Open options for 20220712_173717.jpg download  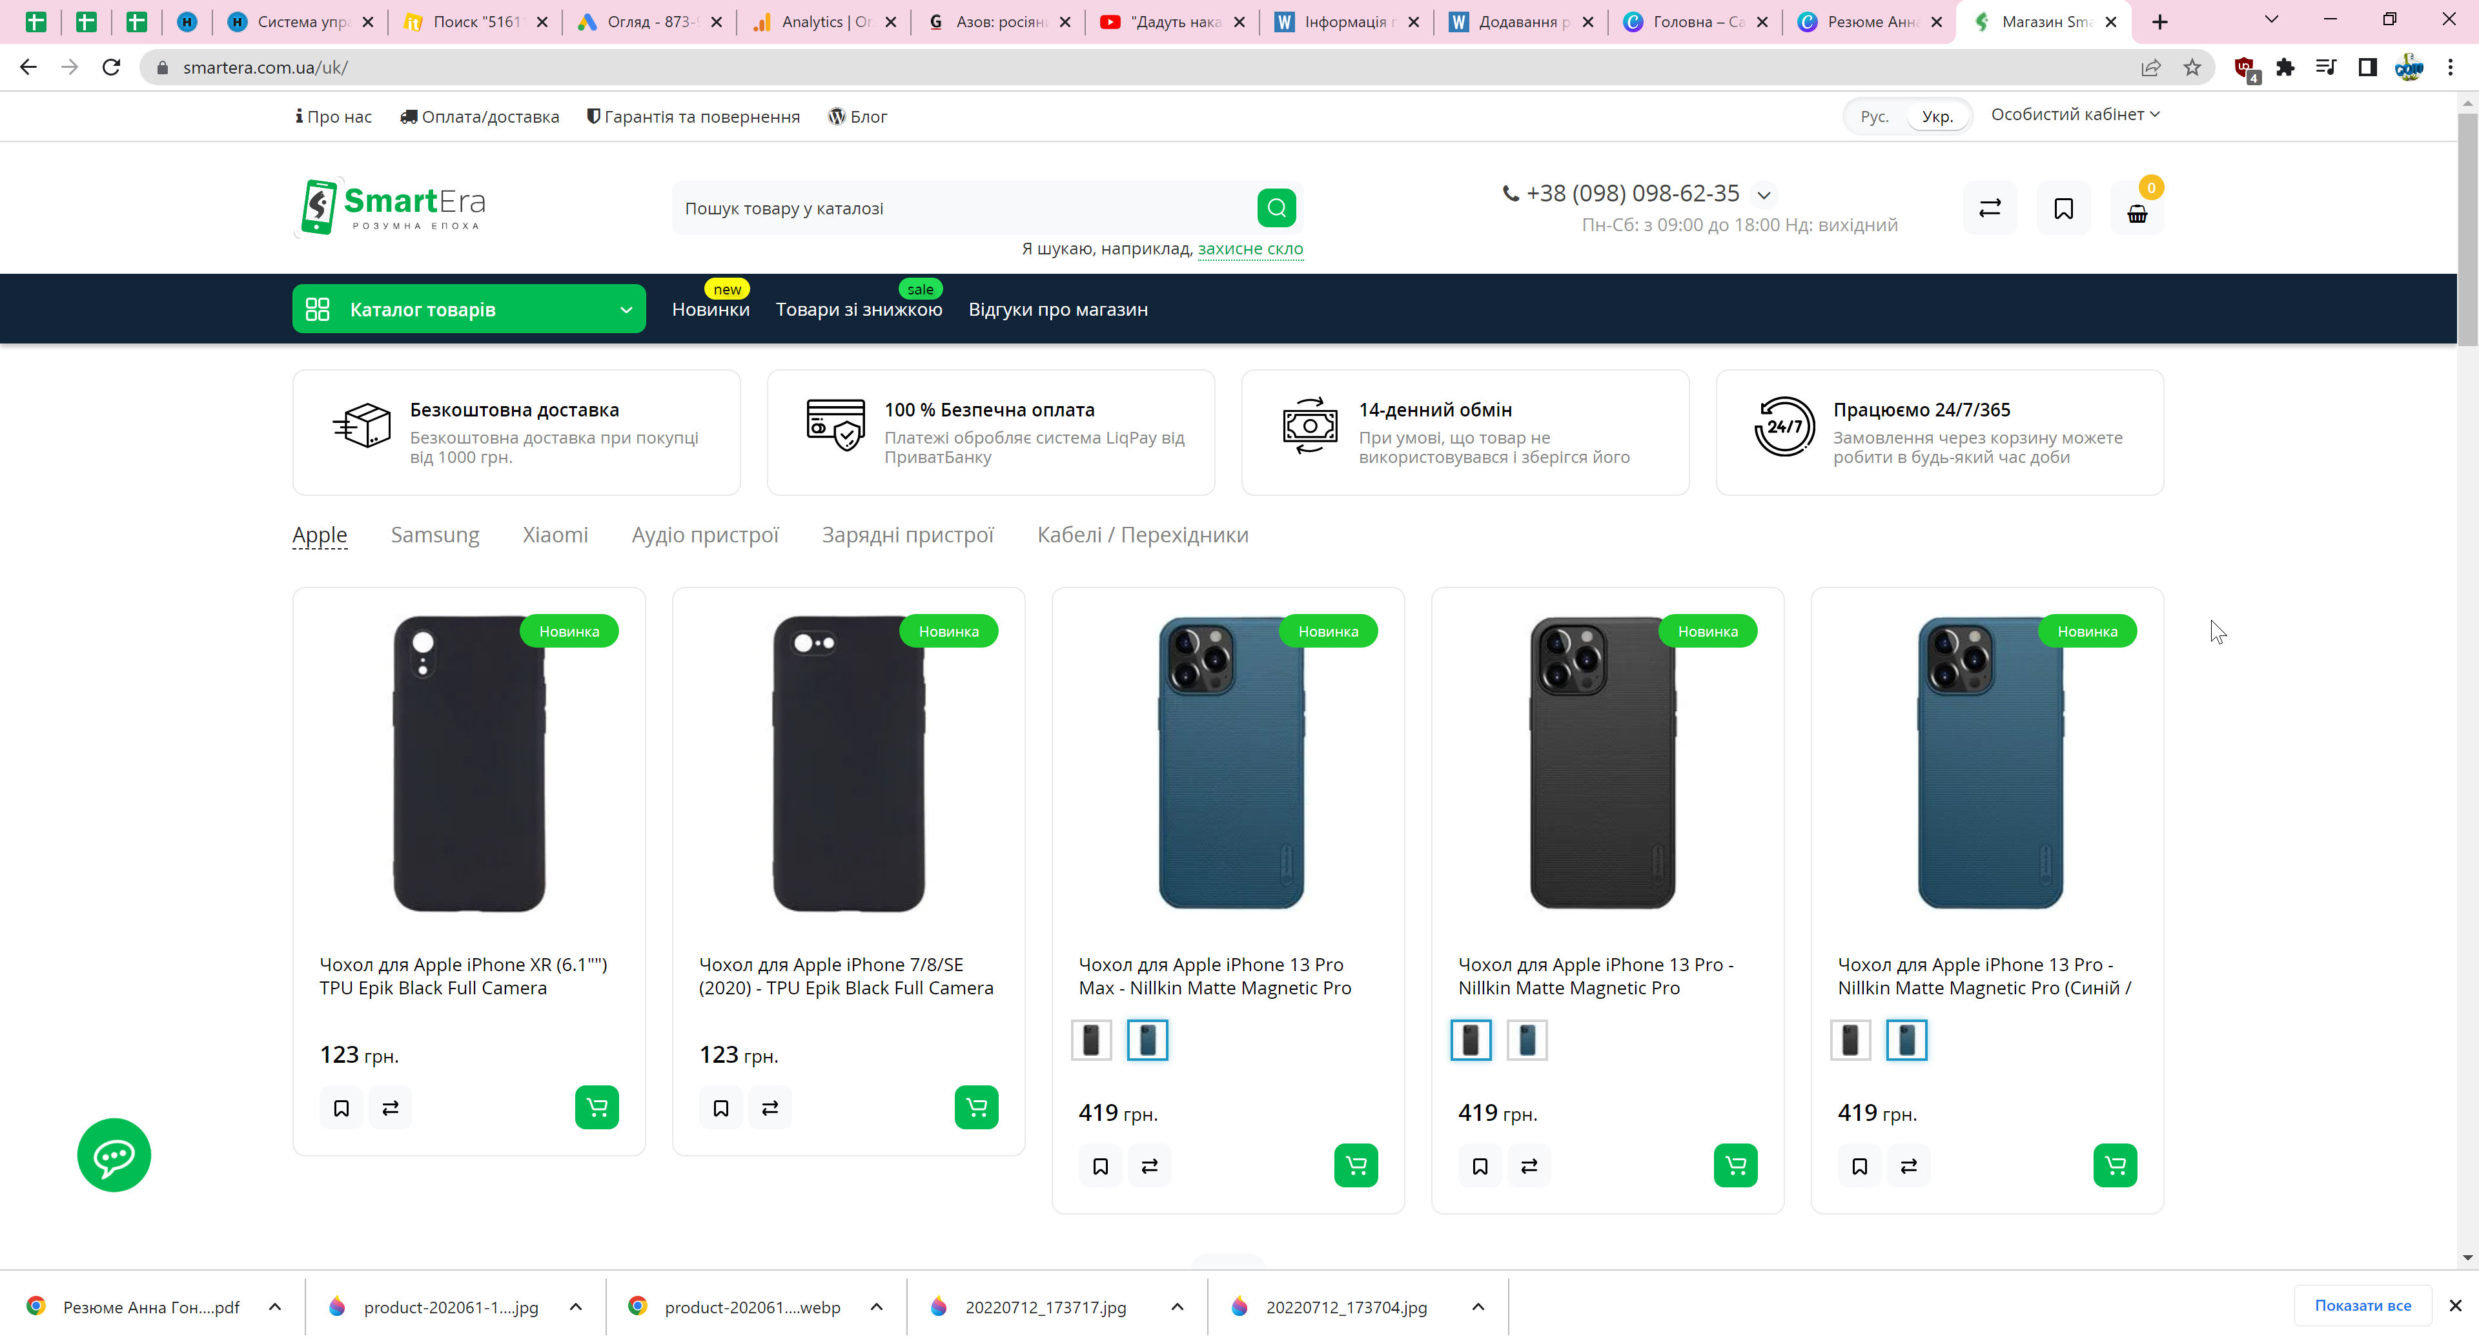pos(1177,1306)
